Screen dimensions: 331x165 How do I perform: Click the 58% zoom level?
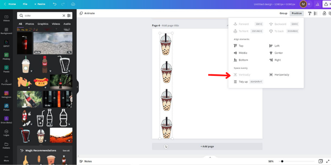[x=271, y=161]
